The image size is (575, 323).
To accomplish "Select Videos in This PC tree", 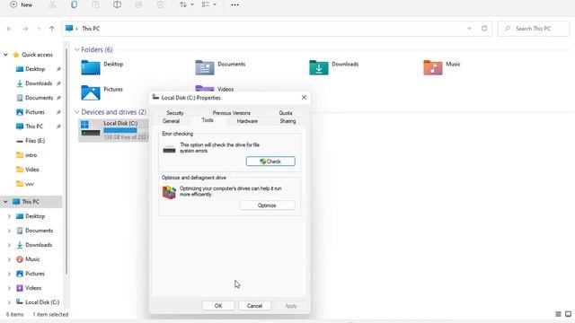I will (33, 288).
